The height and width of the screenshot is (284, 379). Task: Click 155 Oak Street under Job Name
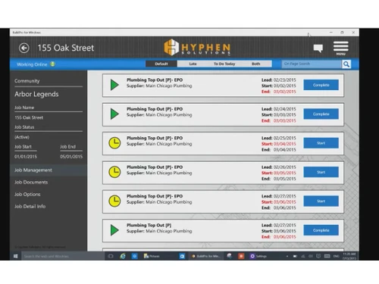coord(29,117)
